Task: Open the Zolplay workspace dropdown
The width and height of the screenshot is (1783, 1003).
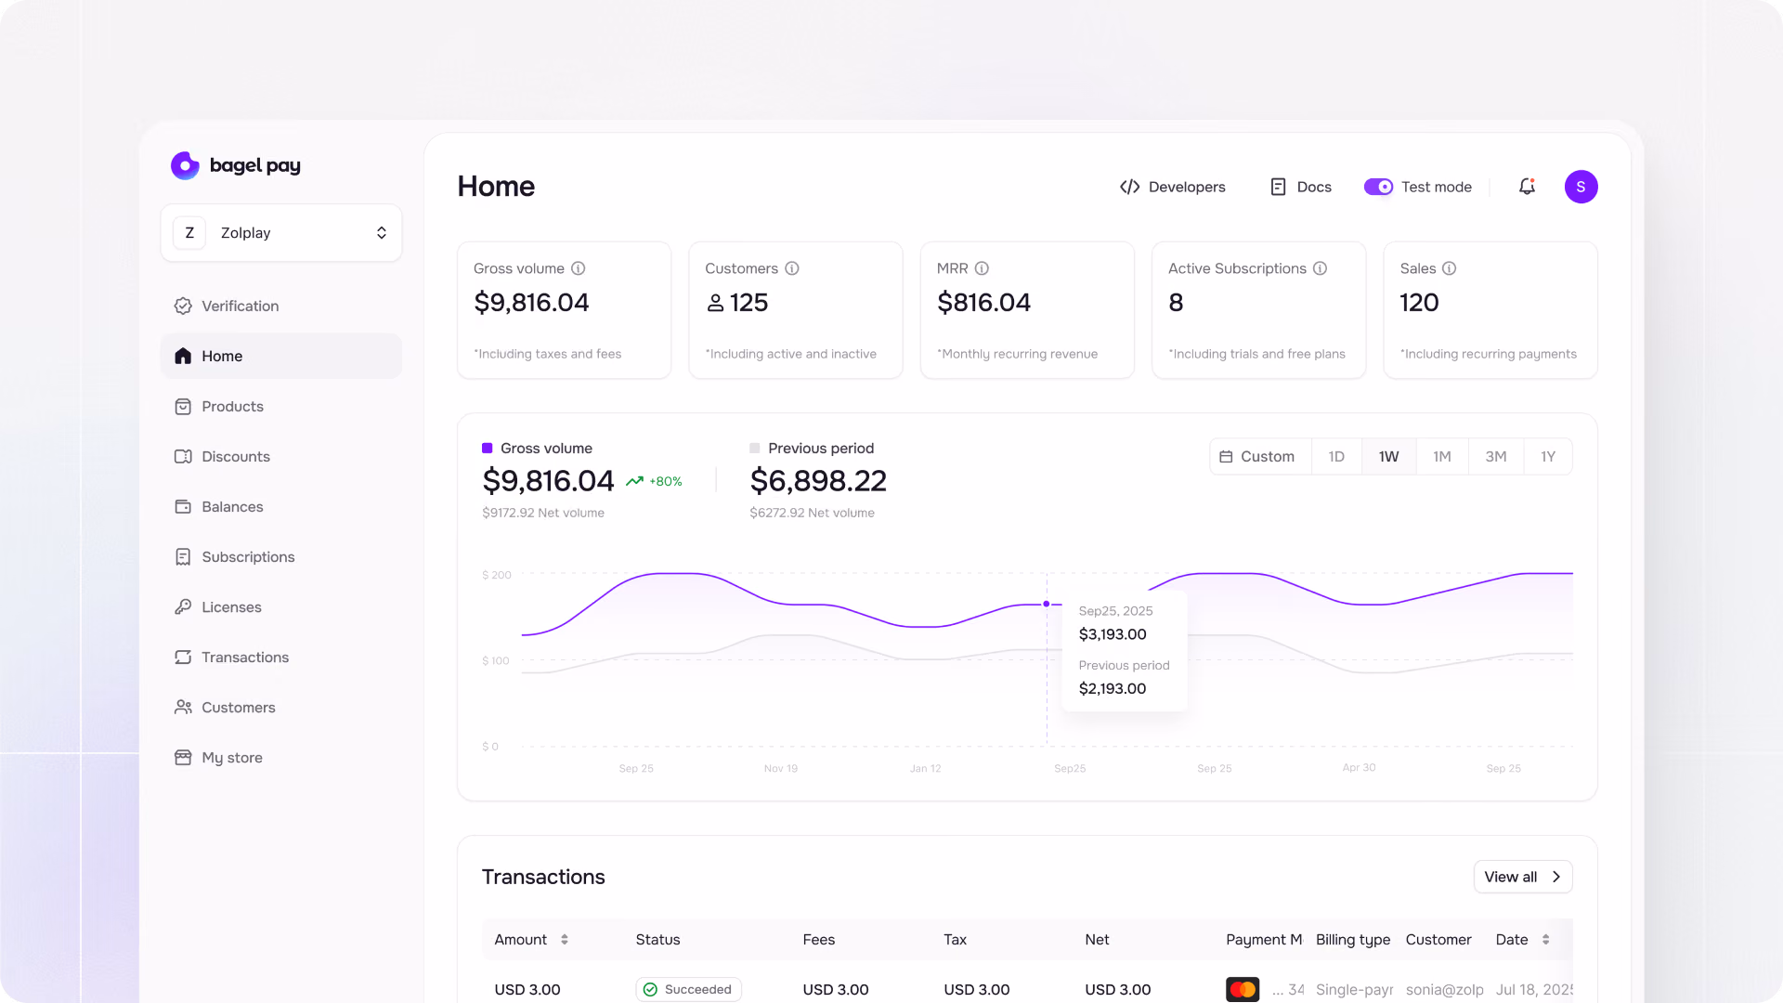Action: click(x=281, y=232)
